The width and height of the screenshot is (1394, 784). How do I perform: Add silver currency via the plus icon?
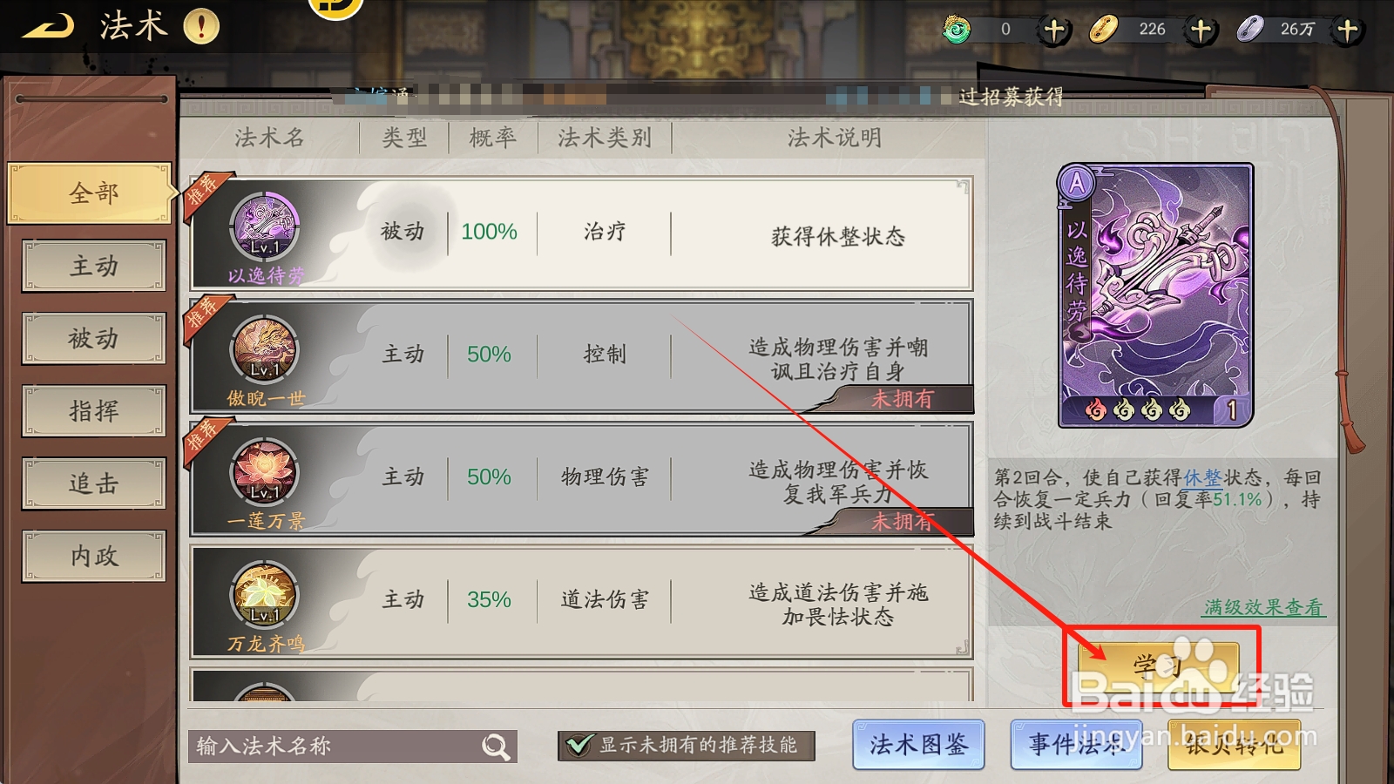pyautogui.click(x=1348, y=30)
